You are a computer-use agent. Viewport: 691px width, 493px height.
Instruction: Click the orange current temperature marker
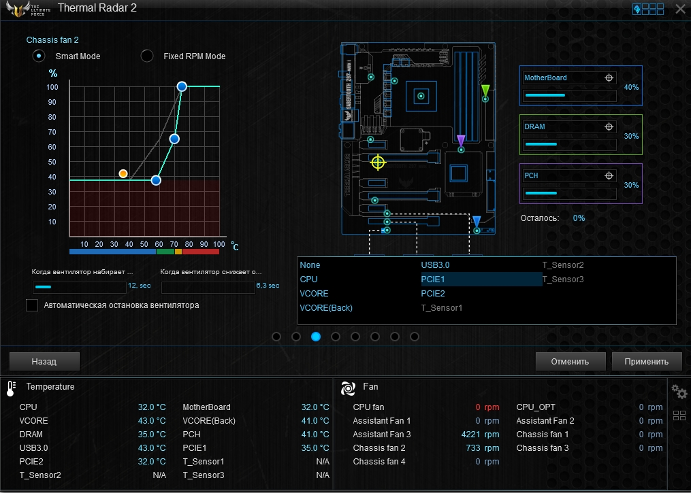[x=123, y=174]
